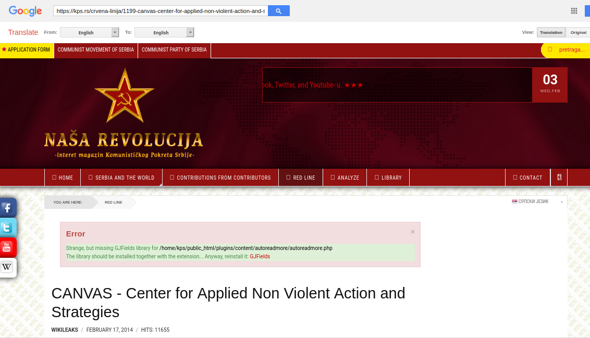
Task: Click the WIKILEAKS author link
Action: 65,330
